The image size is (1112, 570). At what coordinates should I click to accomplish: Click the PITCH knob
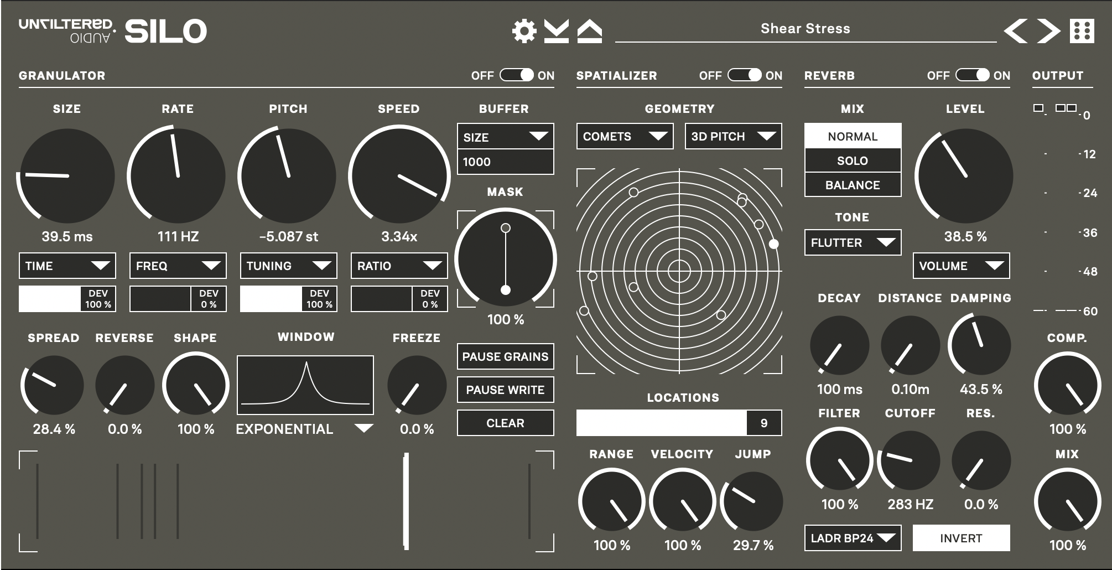(288, 176)
